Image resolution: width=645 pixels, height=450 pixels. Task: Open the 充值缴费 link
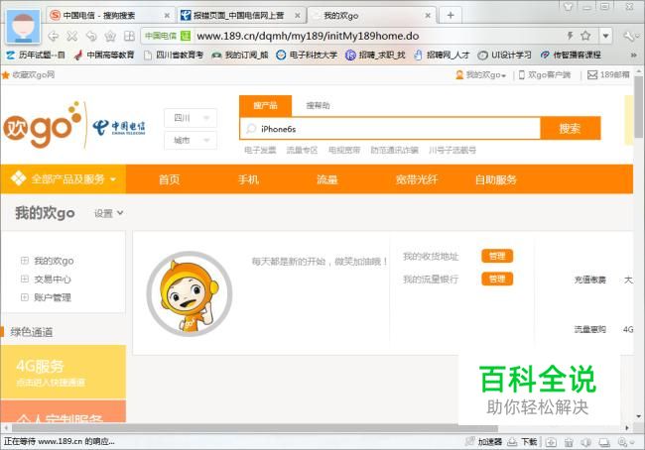(x=589, y=280)
